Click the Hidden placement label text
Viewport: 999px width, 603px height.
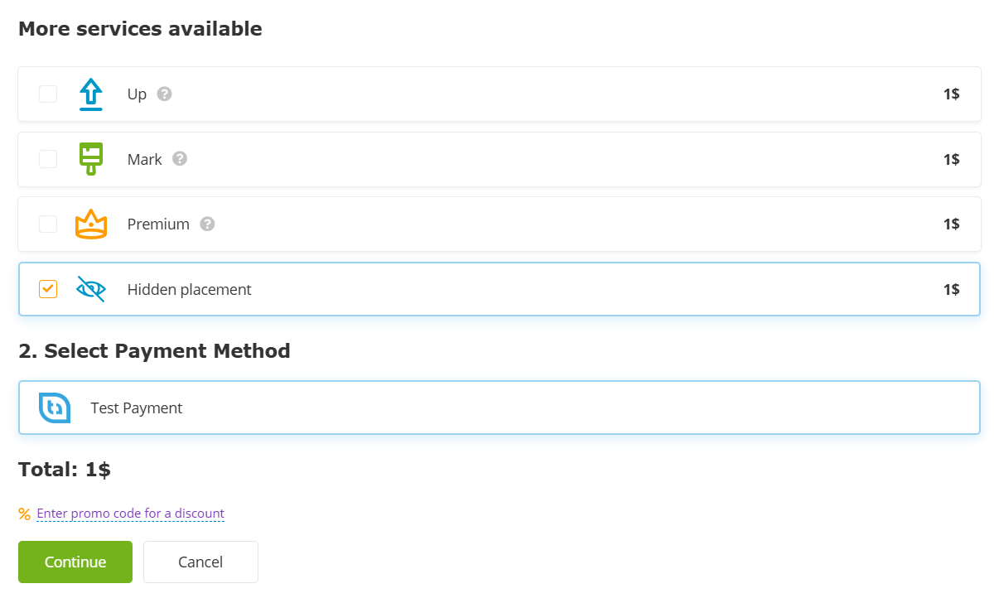pyautogui.click(x=189, y=290)
